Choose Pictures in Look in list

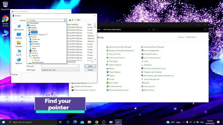[35, 53]
